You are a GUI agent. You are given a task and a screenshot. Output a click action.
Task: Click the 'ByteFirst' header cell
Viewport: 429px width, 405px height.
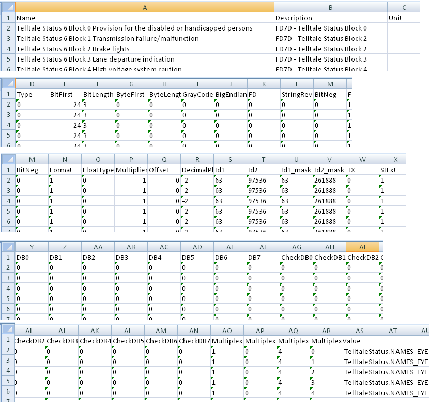132,94
